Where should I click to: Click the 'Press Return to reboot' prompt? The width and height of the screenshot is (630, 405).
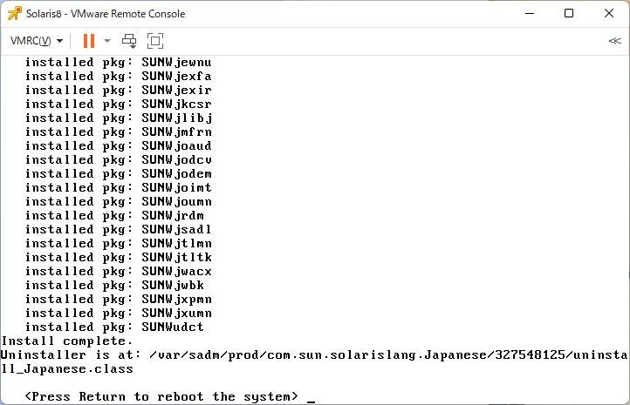(162, 396)
